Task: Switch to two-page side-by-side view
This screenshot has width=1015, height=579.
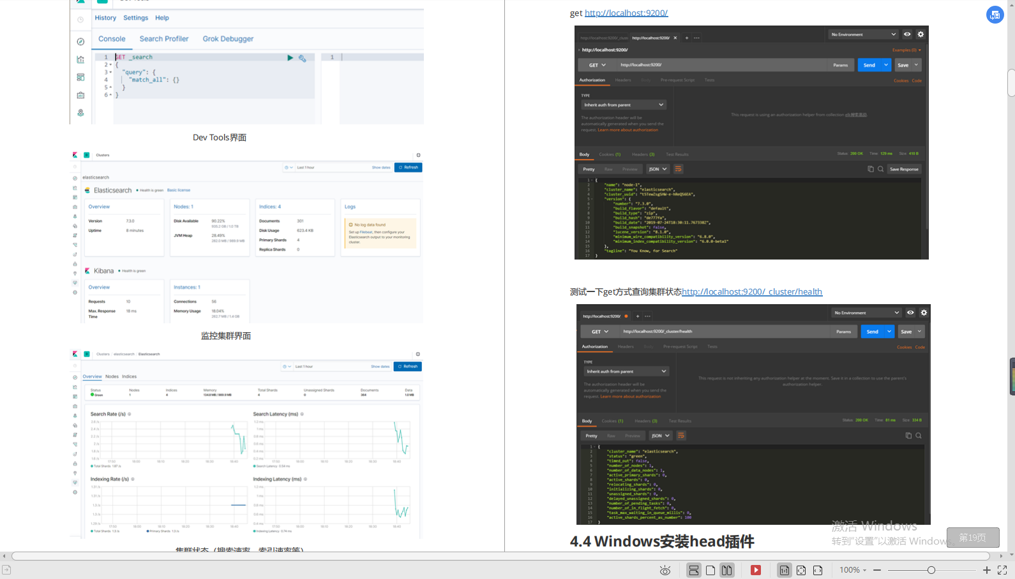Action: click(727, 570)
